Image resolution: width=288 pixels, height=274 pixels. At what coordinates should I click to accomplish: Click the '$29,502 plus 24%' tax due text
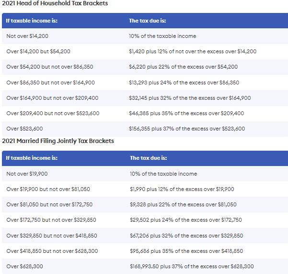[x=186, y=220]
